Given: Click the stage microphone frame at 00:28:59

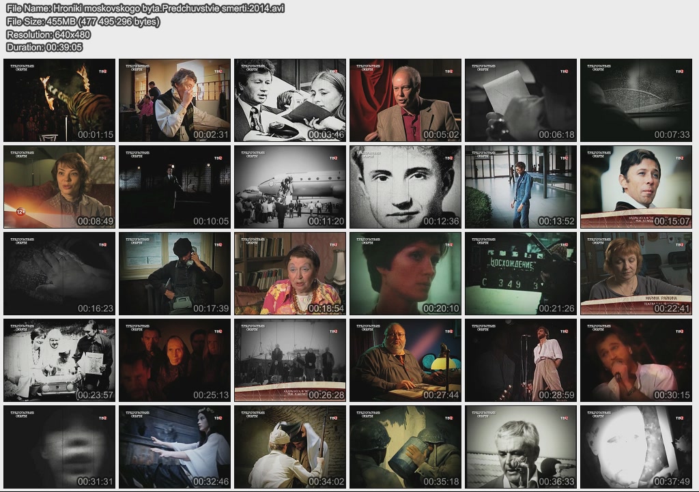Looking at the screenshot, I should 521,360.
